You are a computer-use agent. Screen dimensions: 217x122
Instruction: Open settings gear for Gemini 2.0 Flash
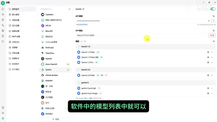click(x=208, y=75)
